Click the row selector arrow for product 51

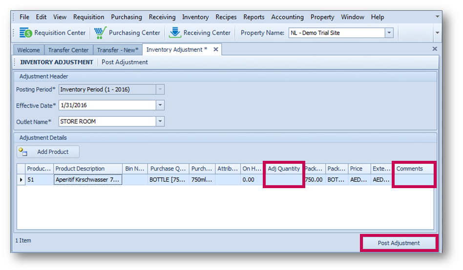pyautogui.click(x=21, y=180)
